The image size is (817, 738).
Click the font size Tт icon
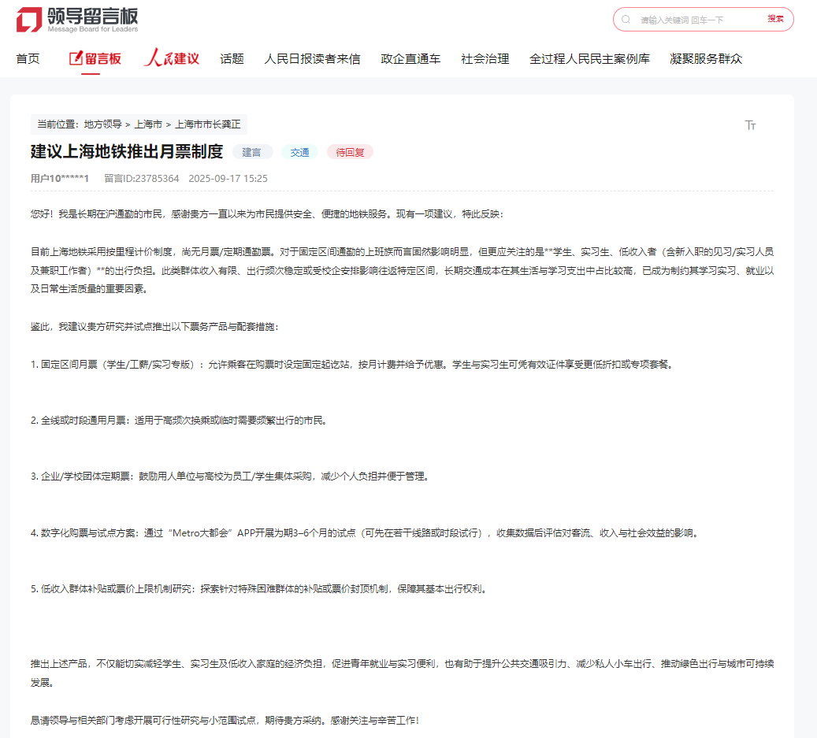click(750, 125)
